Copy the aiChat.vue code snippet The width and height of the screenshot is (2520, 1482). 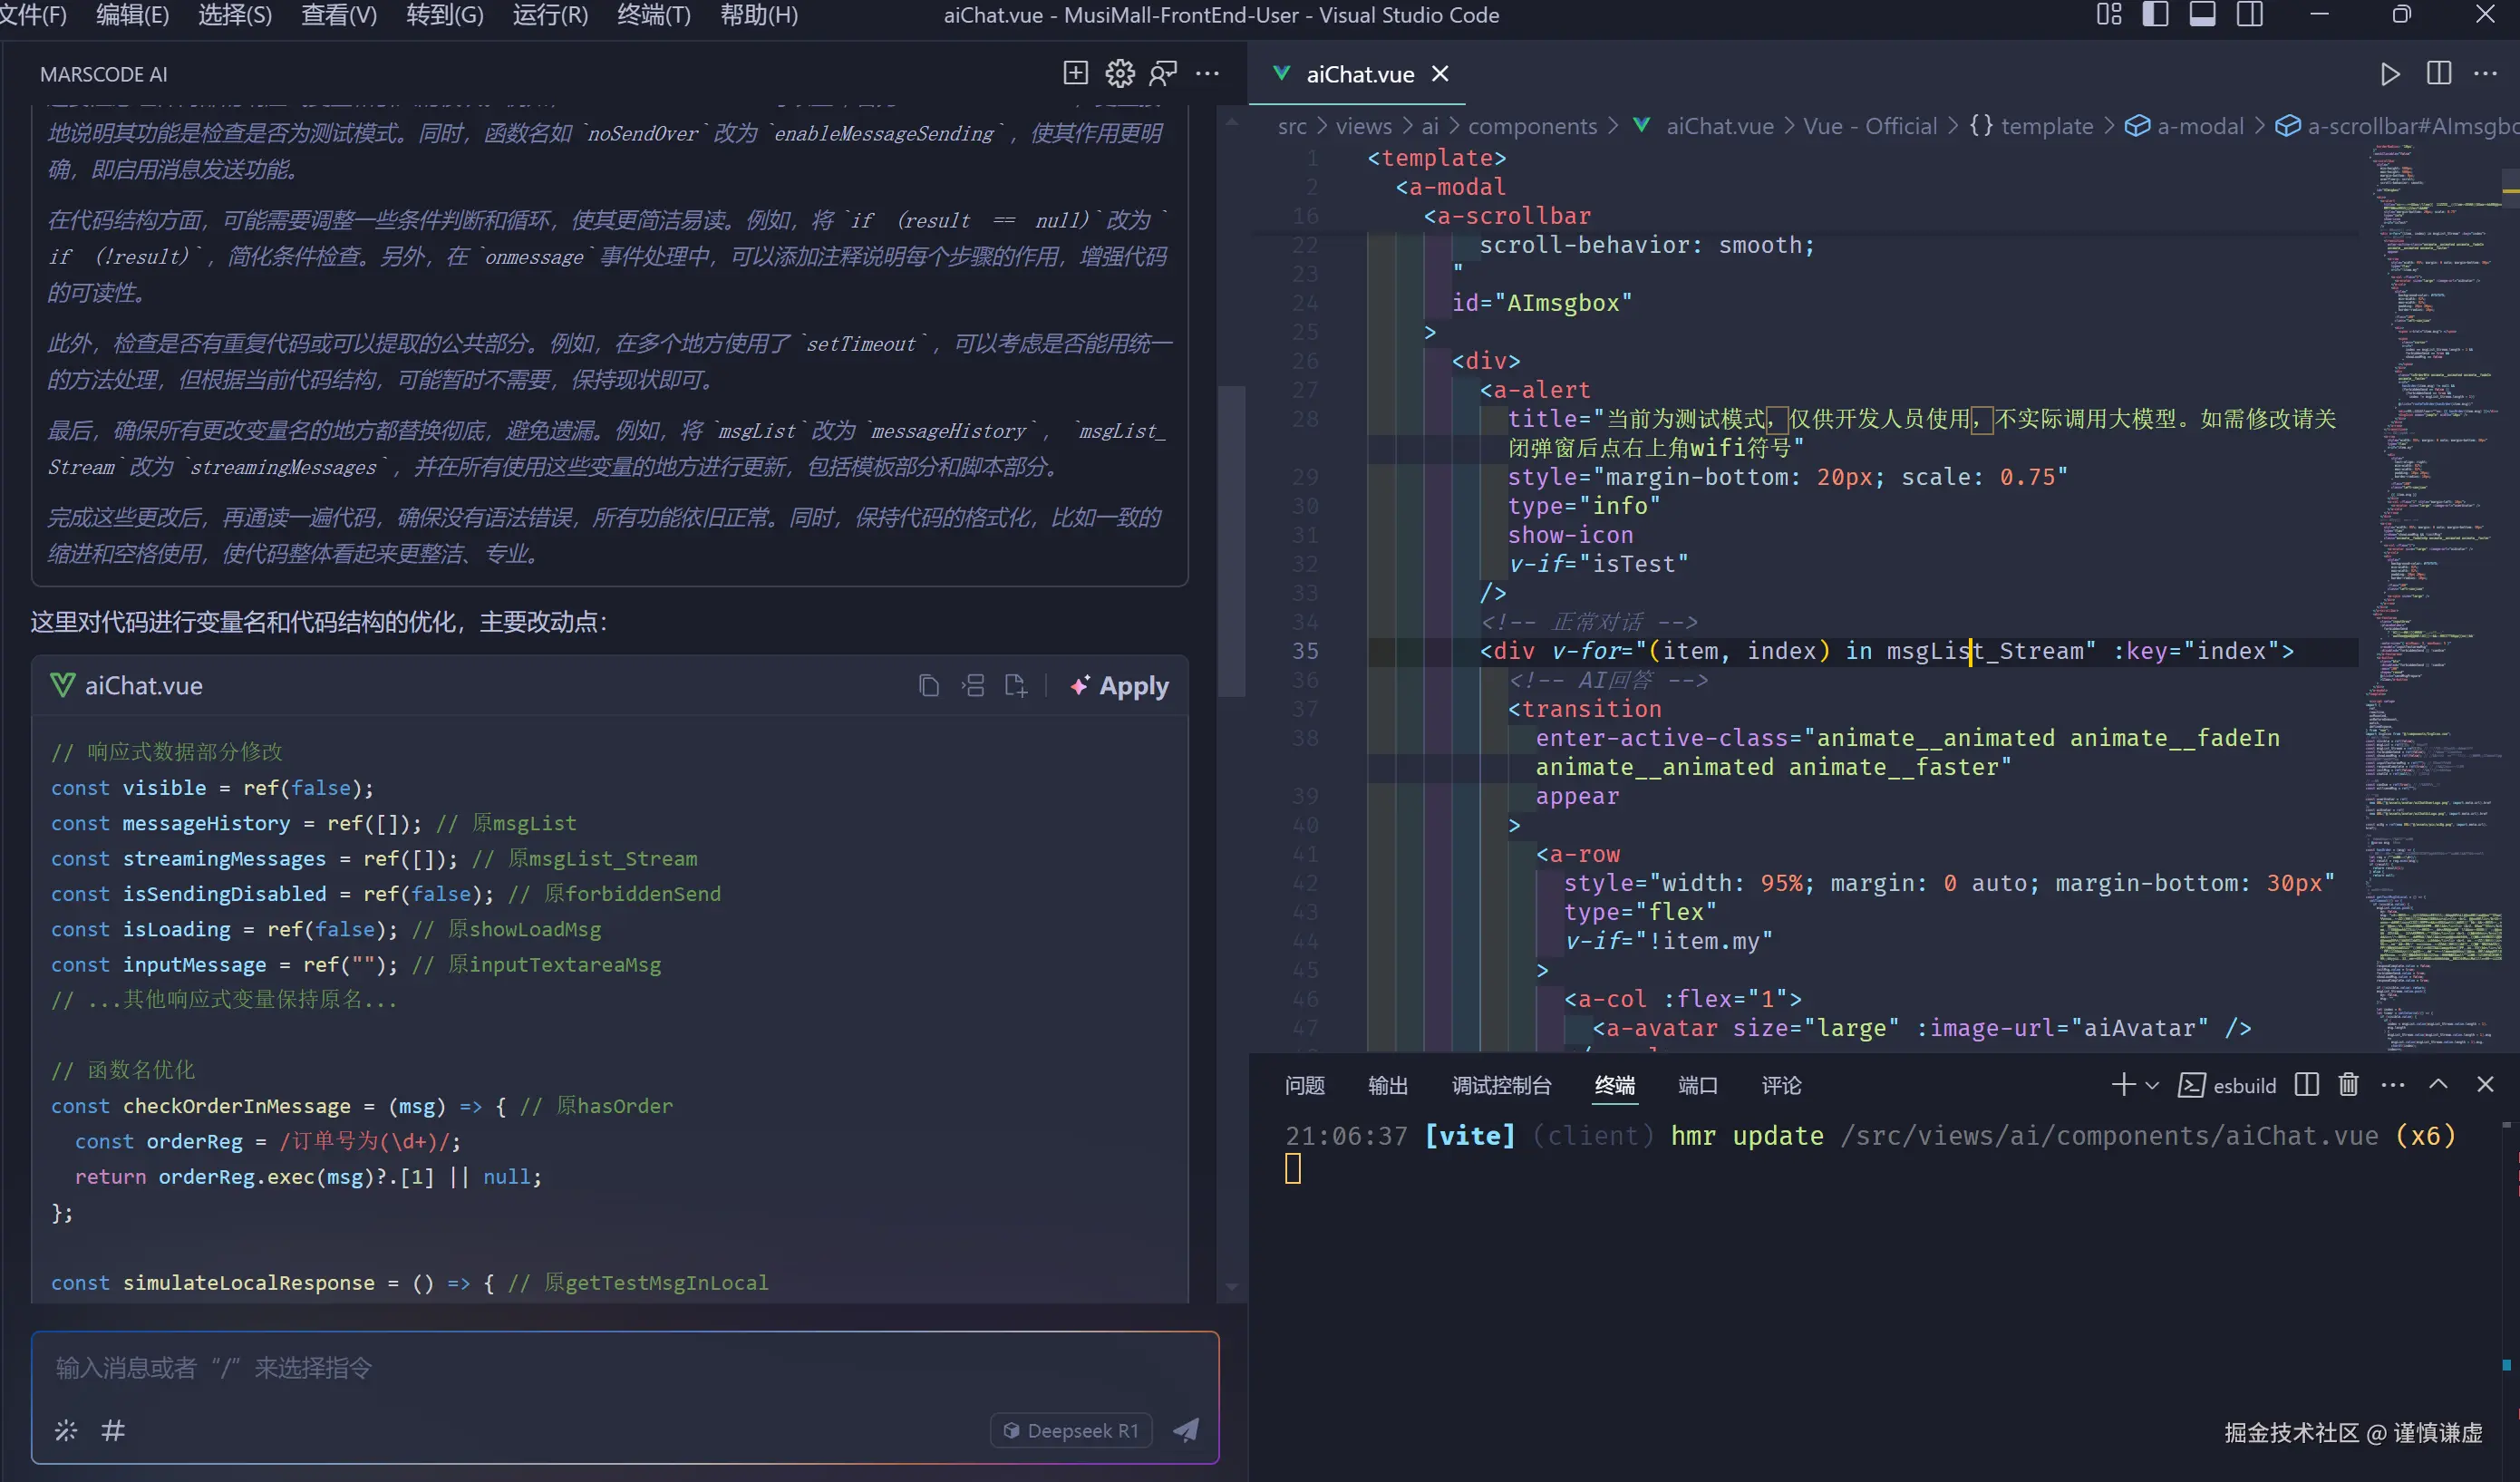928,686
